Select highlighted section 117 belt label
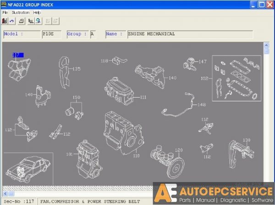The width and height of the screenshot is (275, 205). click(x=18, y=55)
